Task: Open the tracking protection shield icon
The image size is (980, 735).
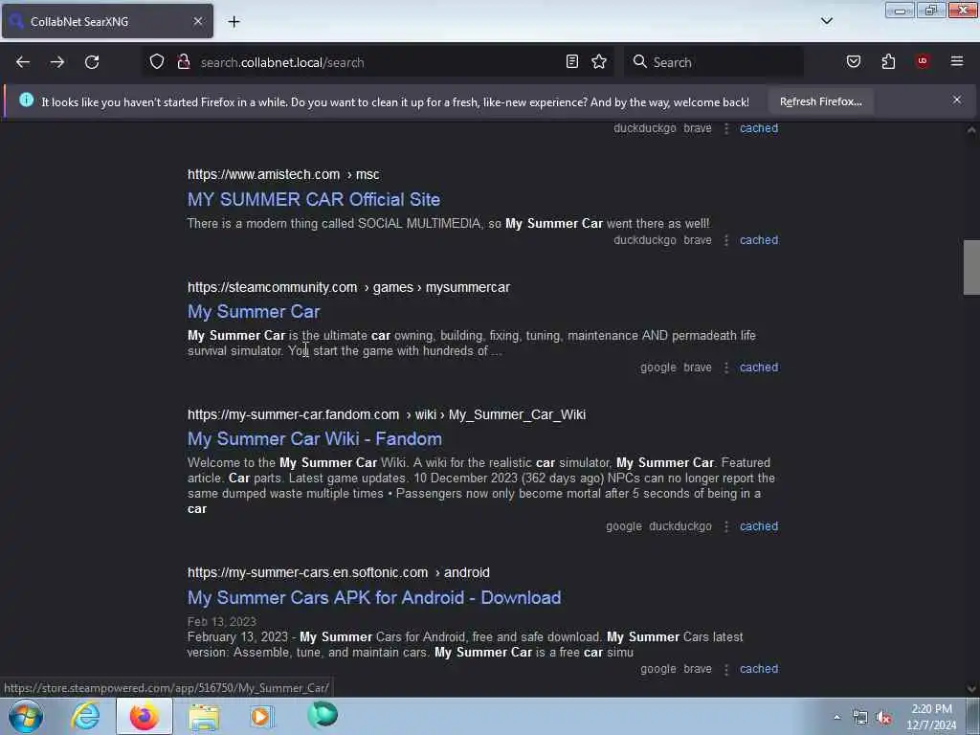Action: click(157, 62)
